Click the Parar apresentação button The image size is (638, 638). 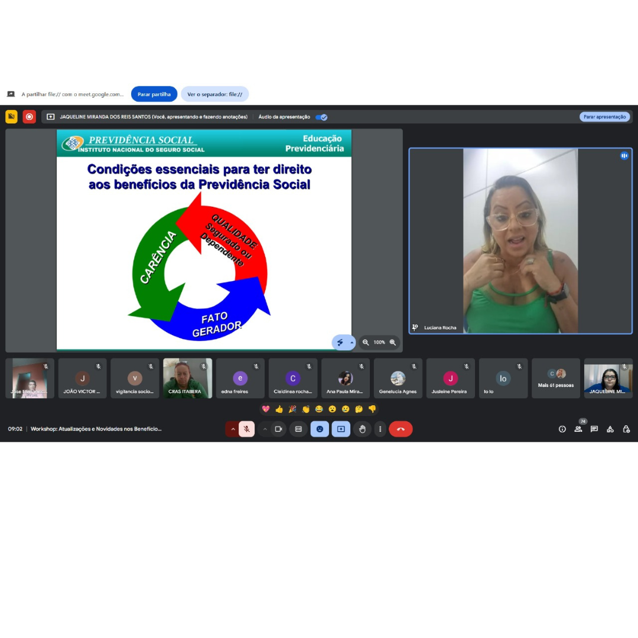click(604, 117)
